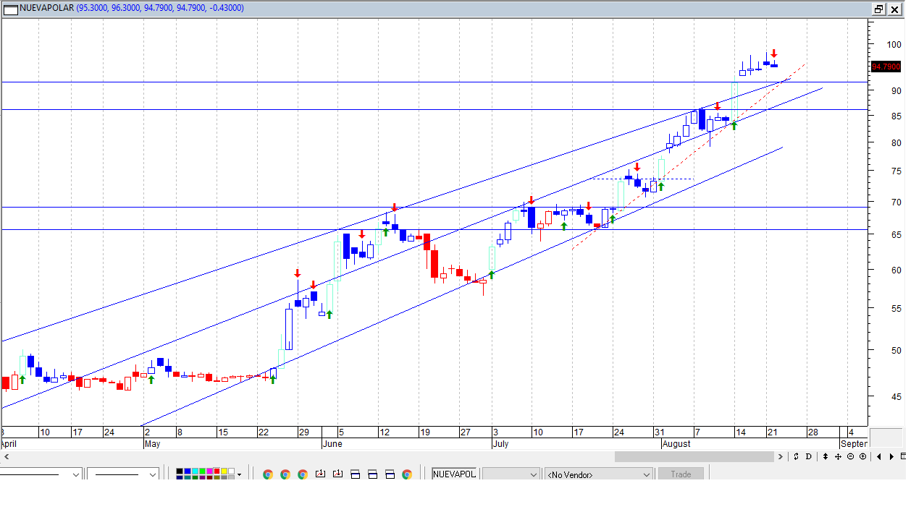Click the horizontal scrollbar right arrow
Viewport: 924px width, 512px height.
click(x=781, y=456)
